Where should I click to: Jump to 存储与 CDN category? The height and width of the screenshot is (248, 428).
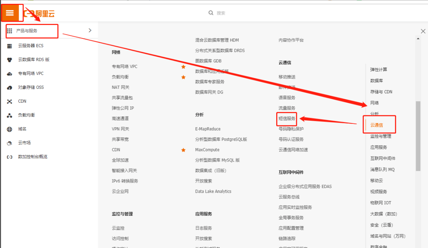(x=381, y=92)
